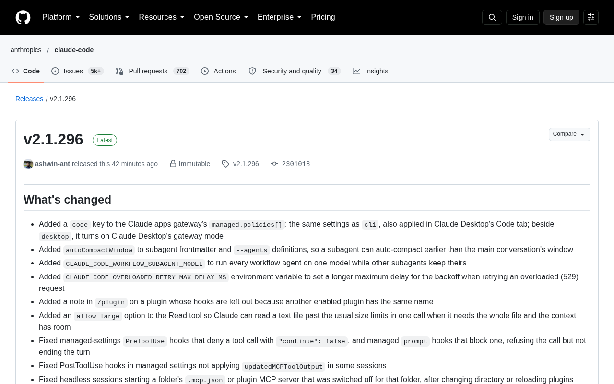Go to the Pricing page

coord(323,17)
